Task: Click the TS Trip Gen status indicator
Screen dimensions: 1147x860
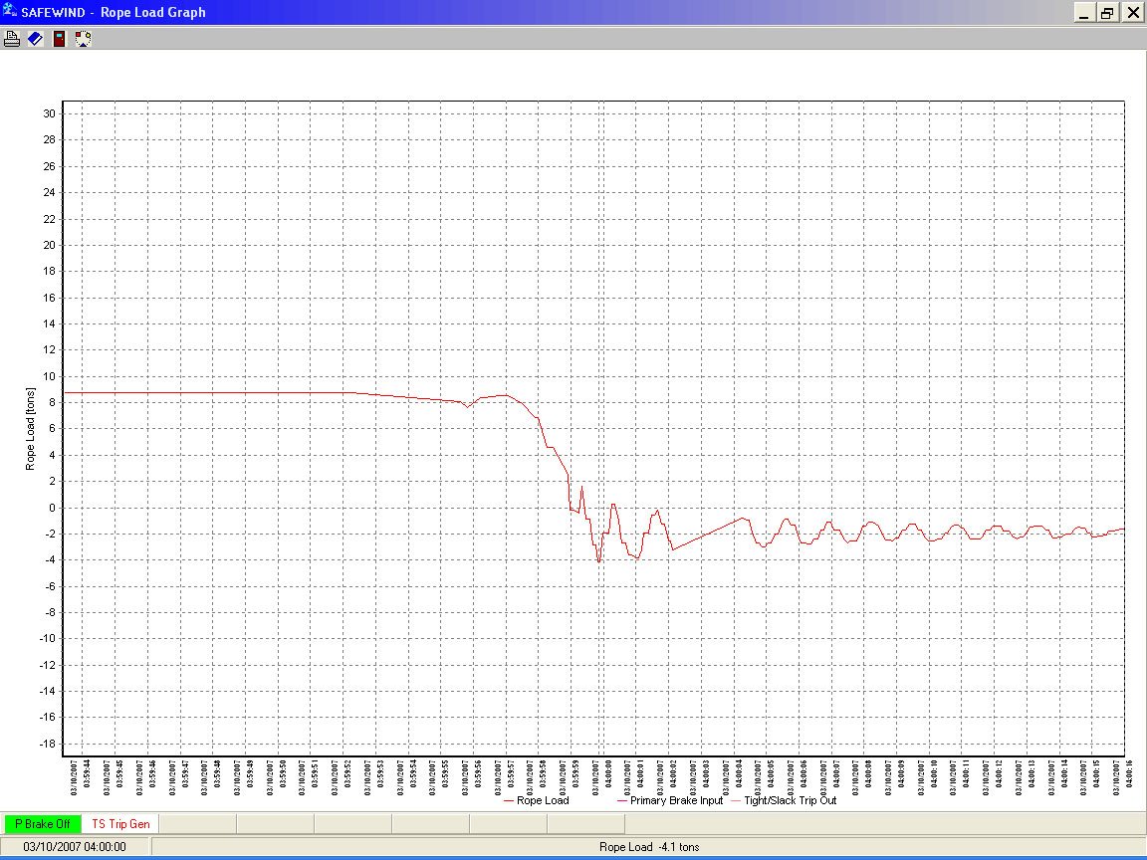Action: click(x=120, y=824)
